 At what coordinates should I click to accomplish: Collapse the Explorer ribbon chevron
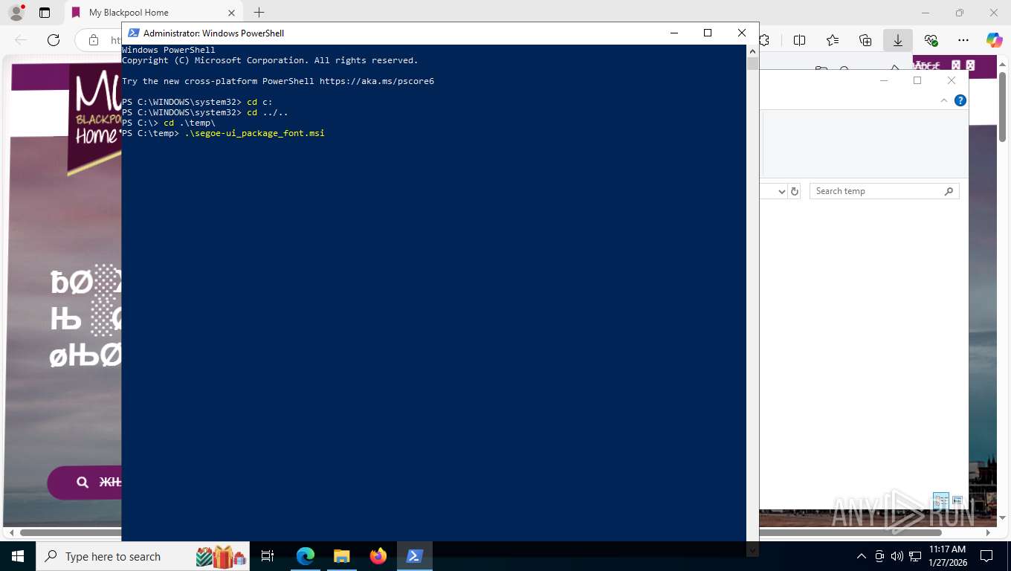pyautogui.click(x=944, y=100)
